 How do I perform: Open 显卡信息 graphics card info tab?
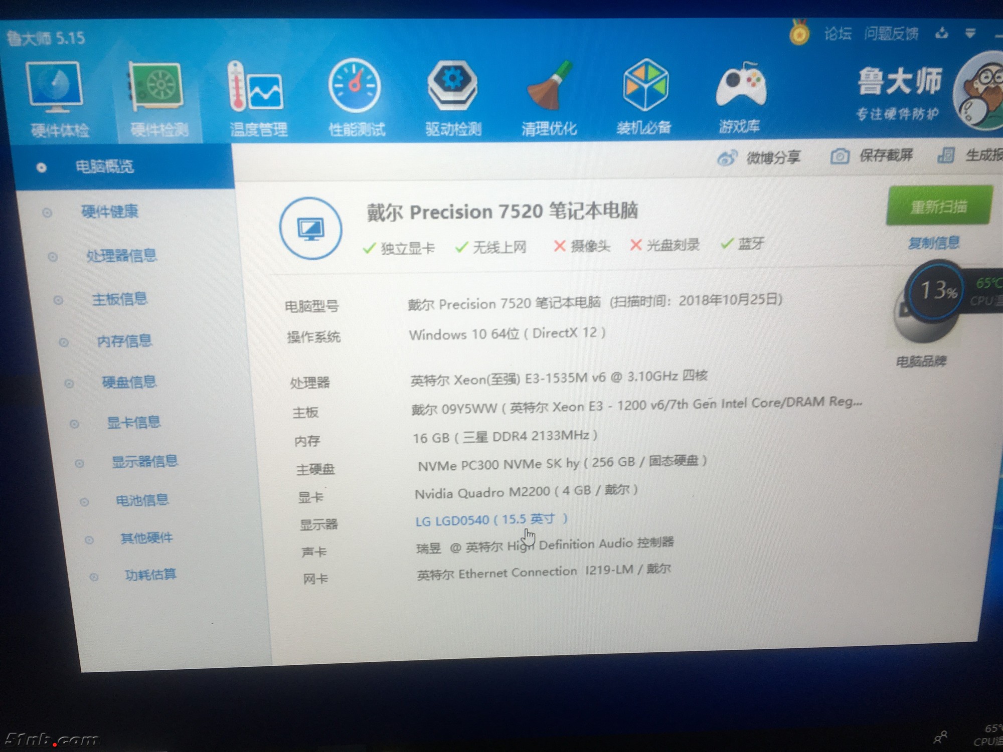[133, 422]
